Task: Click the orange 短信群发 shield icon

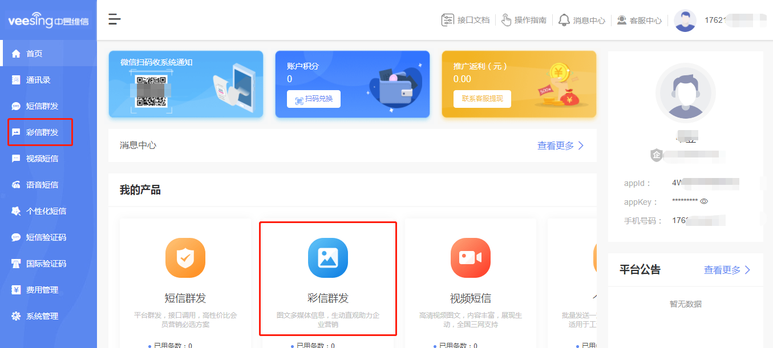Action: tap(186, 258)
